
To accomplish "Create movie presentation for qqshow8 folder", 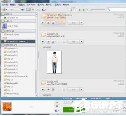I will 53,42.
